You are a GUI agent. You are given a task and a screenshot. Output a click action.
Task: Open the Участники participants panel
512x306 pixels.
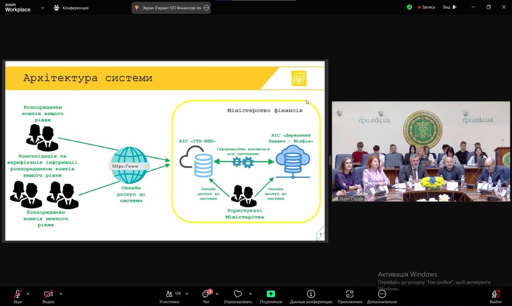[169, 294]
